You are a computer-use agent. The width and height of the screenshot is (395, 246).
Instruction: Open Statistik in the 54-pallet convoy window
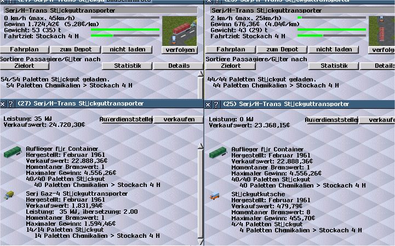[x=128, y=66]
